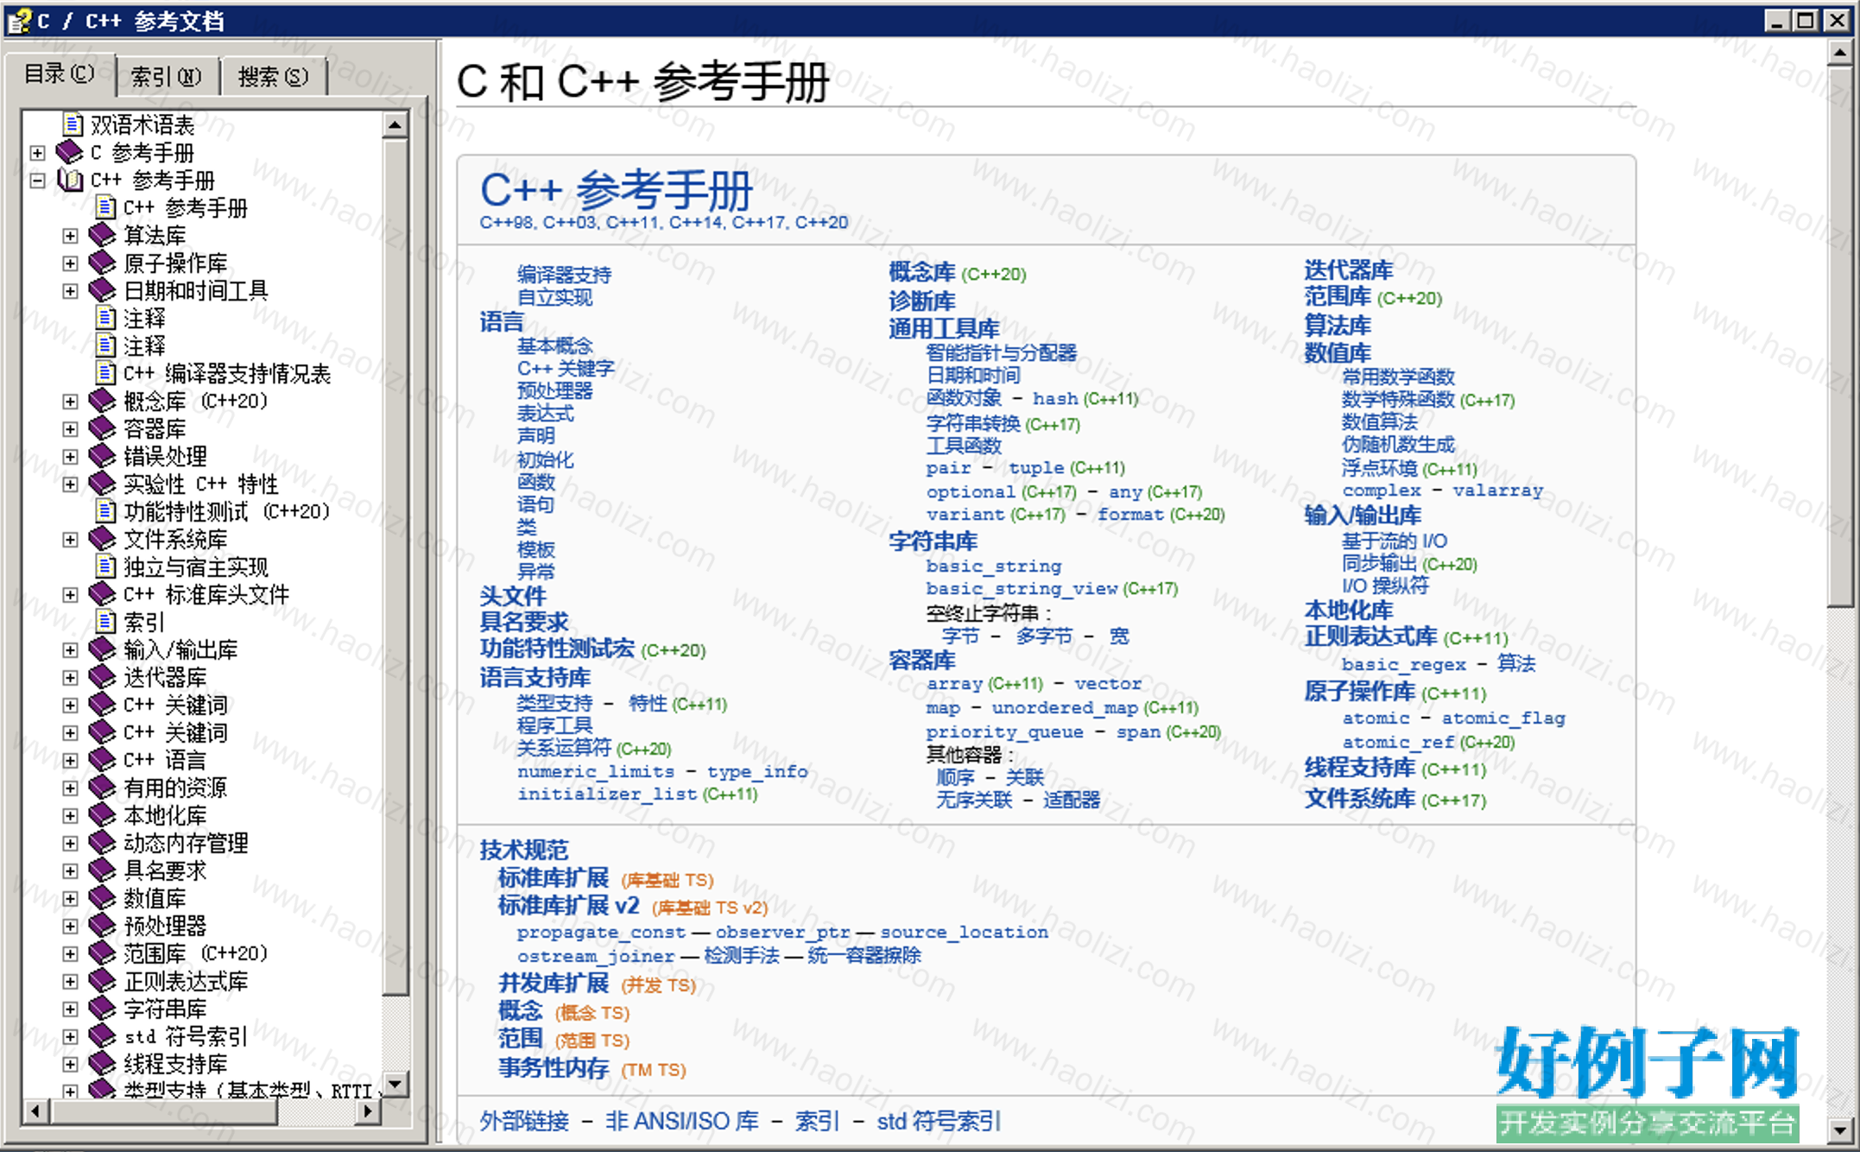Open the basic_string_view link
This screenshot has height=1152, width=1860.
(1023, 589)
